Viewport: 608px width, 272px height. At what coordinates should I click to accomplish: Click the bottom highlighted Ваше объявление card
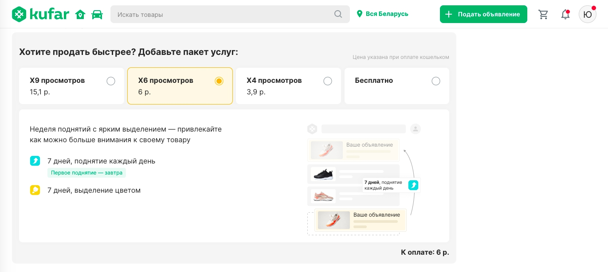360,220
